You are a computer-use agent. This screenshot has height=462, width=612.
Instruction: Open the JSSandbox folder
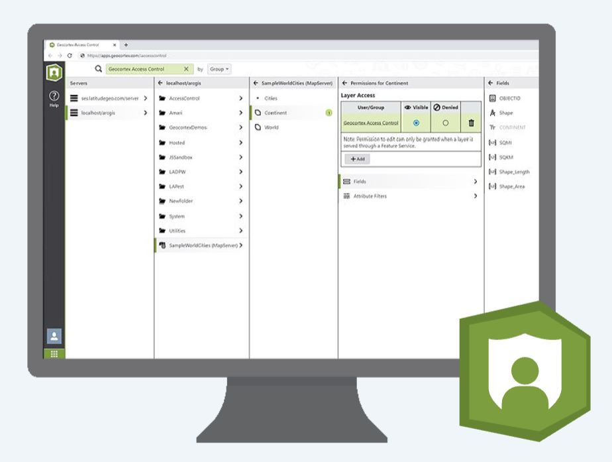[201, 157]
